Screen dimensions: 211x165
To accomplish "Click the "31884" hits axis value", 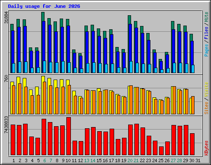I will tap(6, 17).
